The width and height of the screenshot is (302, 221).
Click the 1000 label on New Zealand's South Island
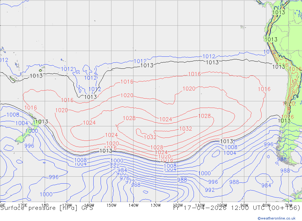click(32, 131)
